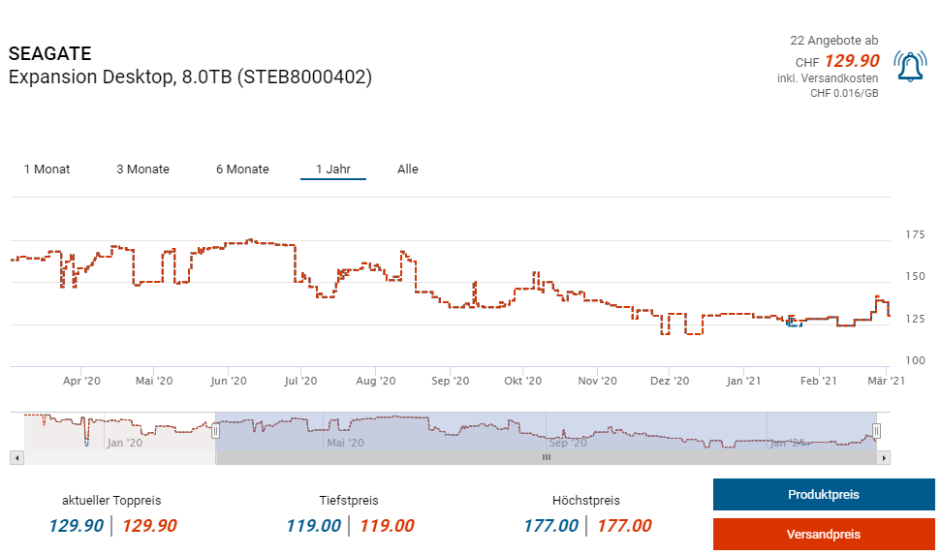Toggle the Versandpreis series button

click(823, 535)
